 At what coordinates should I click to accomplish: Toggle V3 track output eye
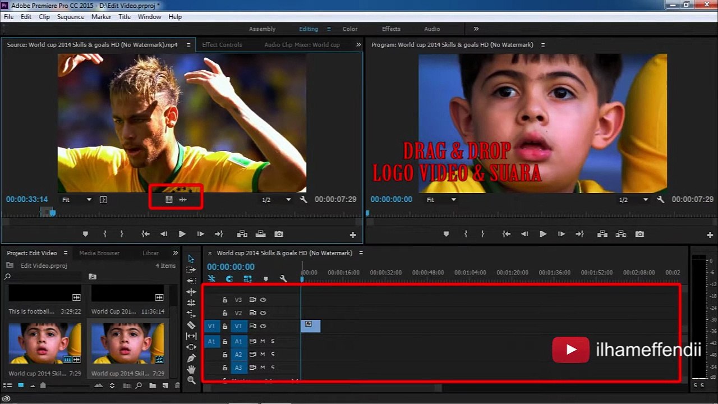pos(263,300)
